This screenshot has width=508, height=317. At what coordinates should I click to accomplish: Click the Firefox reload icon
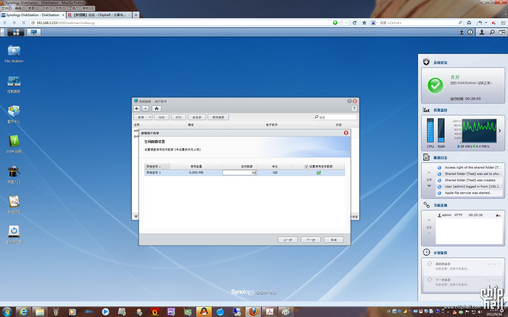(x=355, y=23)
